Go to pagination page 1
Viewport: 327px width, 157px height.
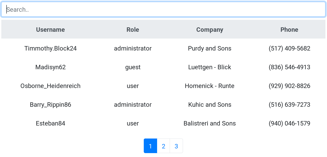(x=150, y=146)
